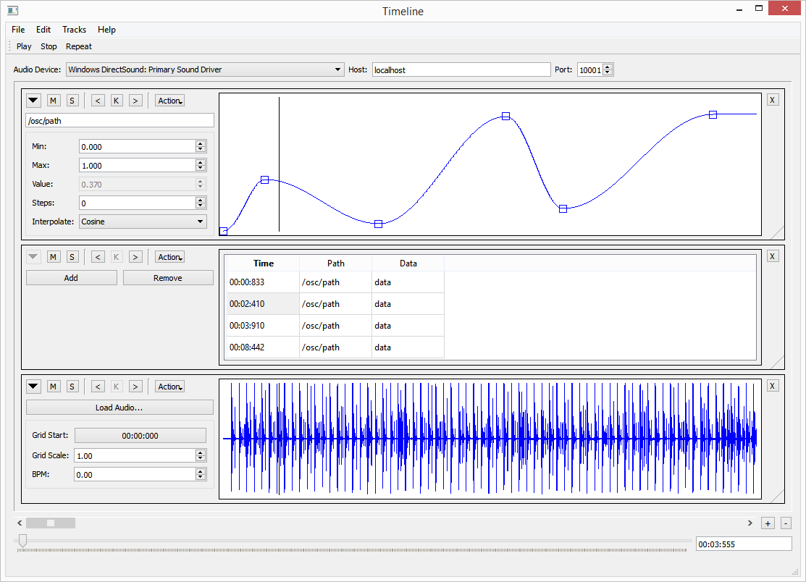Mute the audio waveform track
Image resolution: width=806 pixels, height=582 pixels.
click(x=54, y=387)
